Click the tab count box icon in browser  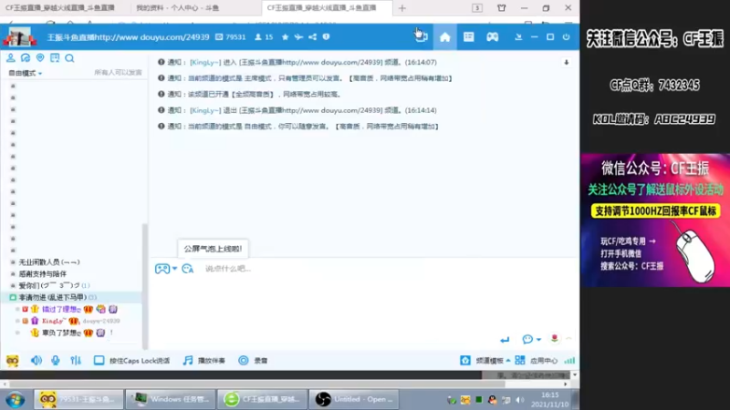pos(476,8)
